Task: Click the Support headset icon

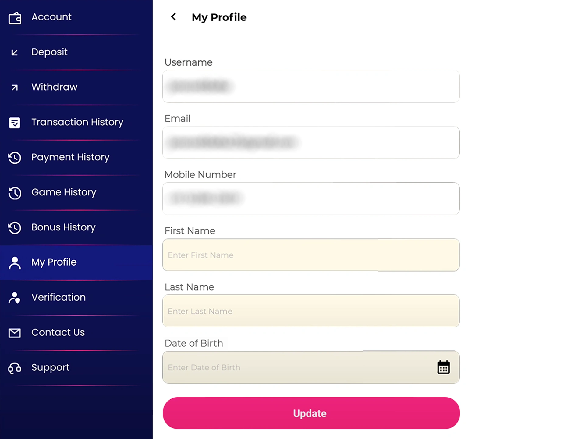Action: click(x=14, y=368)
